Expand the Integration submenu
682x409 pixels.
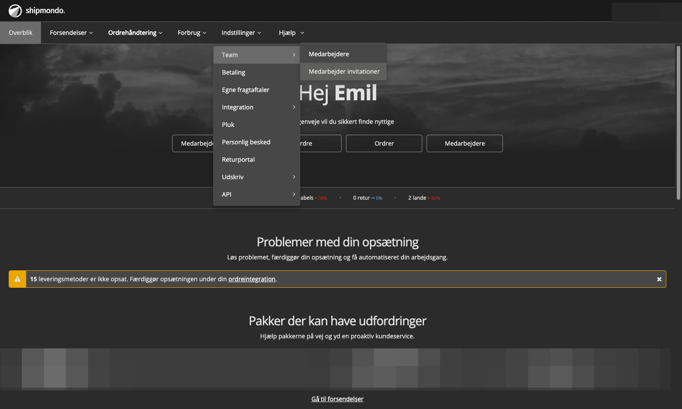point(257,107)
